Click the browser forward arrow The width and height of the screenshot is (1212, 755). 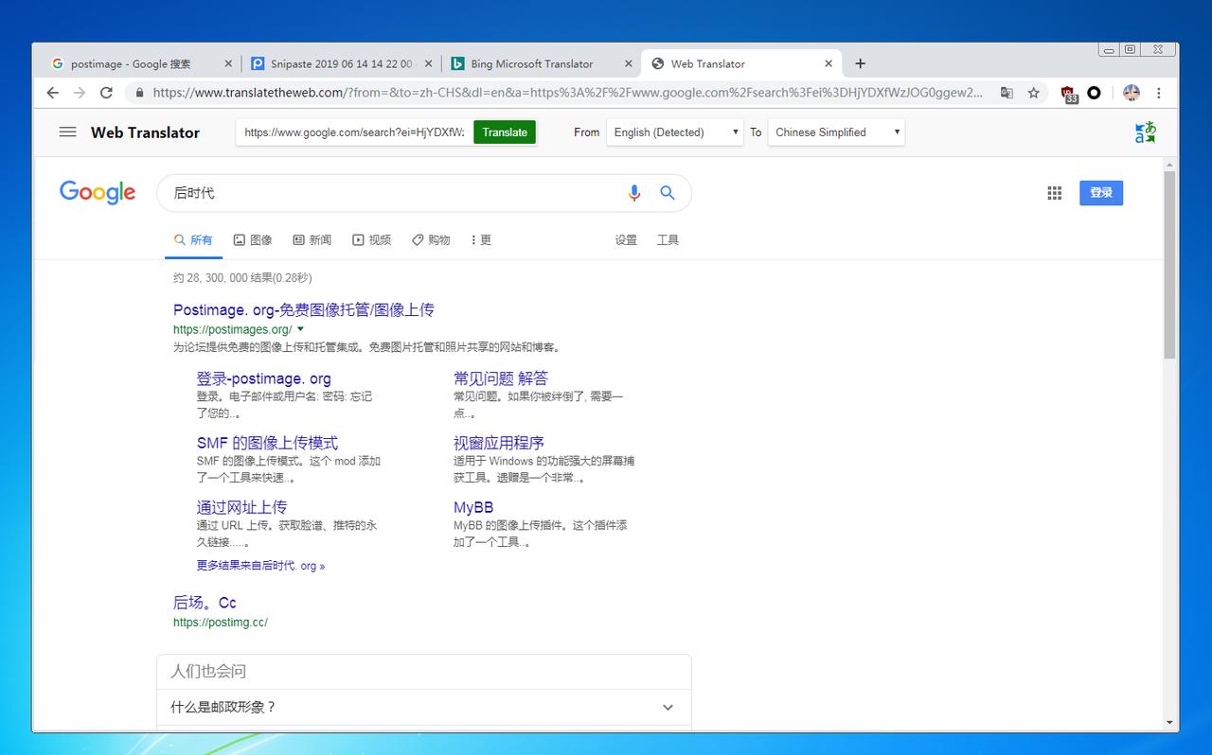80,93
